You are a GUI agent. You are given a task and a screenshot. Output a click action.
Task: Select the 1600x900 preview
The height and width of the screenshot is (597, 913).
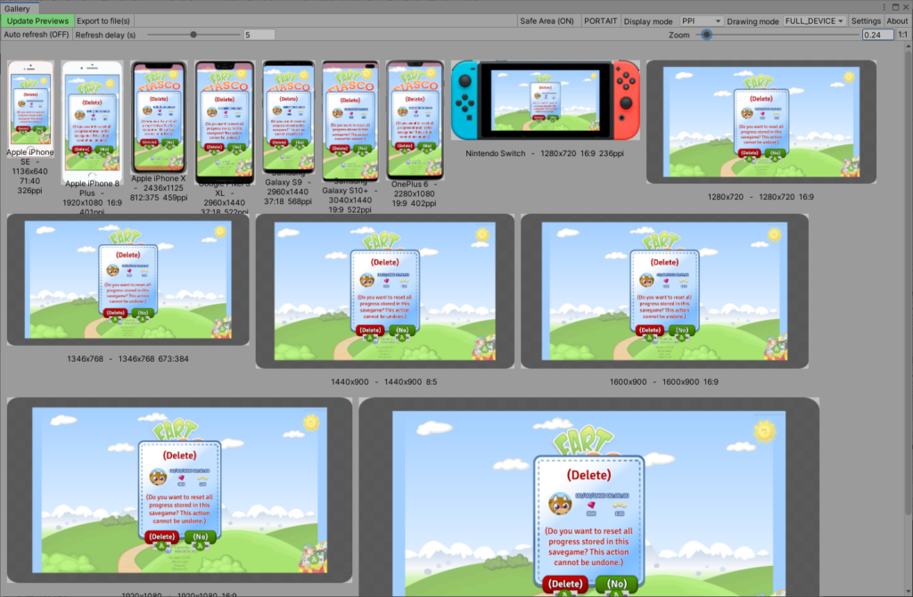click(x=664, y=291)
